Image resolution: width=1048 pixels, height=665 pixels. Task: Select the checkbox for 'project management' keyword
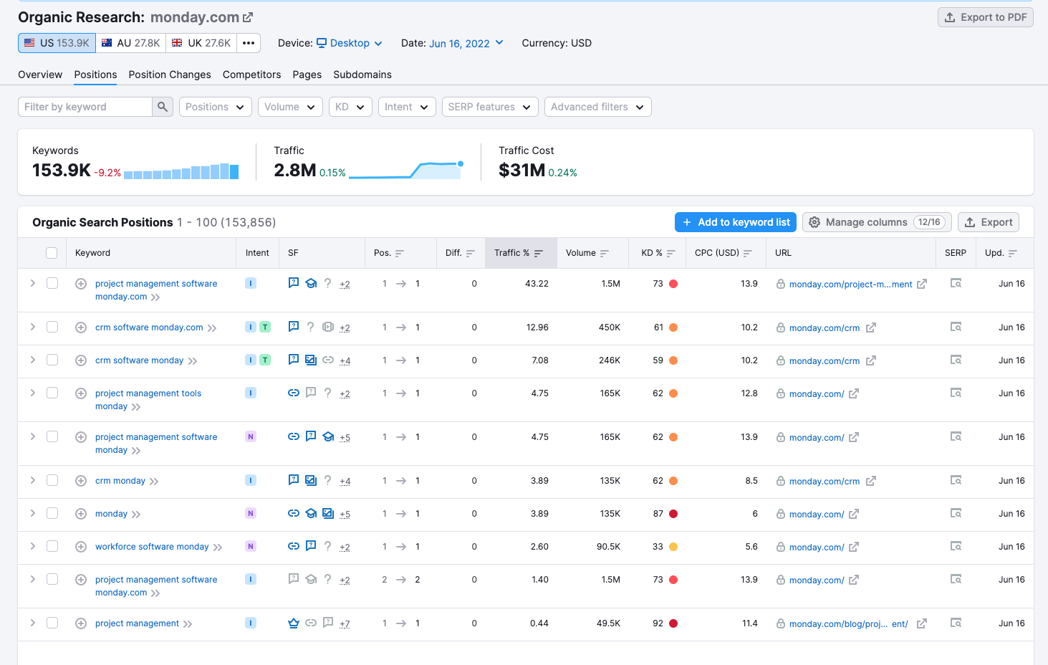pos(52,623)
